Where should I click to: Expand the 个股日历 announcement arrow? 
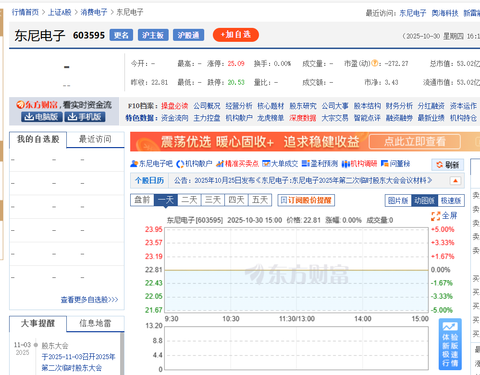pos(455,181)
